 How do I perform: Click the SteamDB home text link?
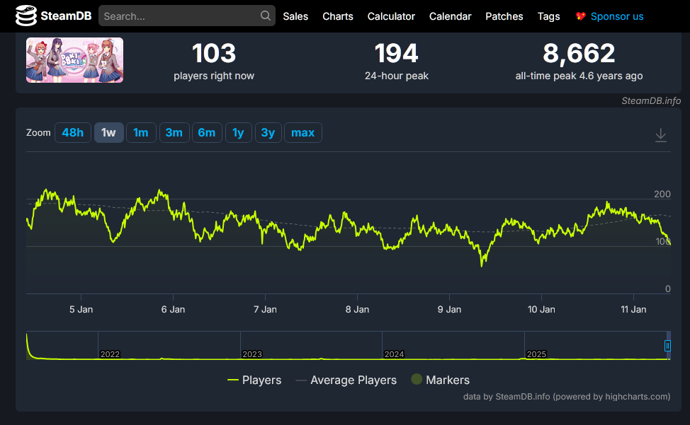[x=66, y=16]
